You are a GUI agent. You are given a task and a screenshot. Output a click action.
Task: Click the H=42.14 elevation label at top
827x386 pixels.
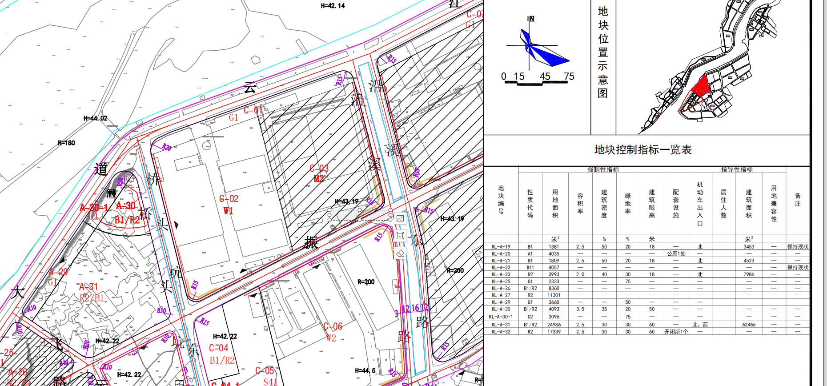pyautogui.click(x=333, y=6)
